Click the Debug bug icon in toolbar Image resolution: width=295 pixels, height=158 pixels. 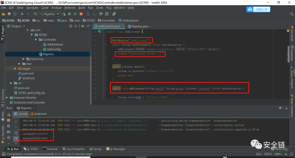[x=70, y=14]
